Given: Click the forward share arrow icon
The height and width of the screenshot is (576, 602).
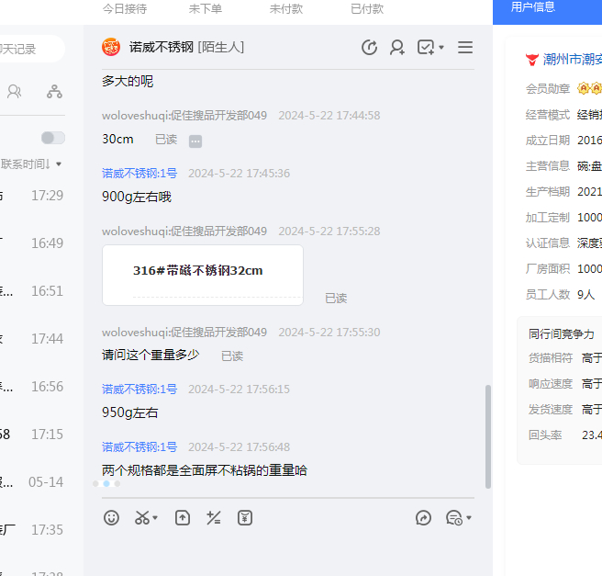Looking at the screenshot, I should click(423, 518).
